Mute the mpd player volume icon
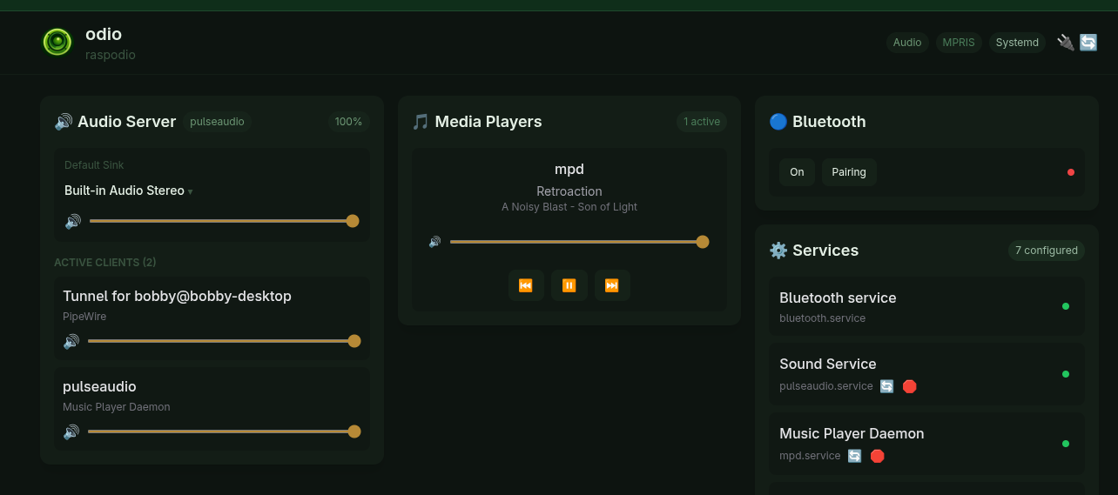 (434, 242)
